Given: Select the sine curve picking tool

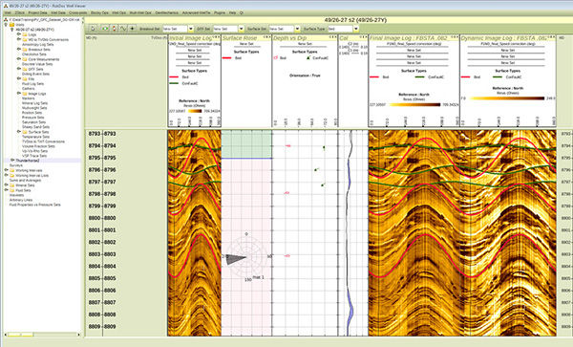Looking at the screenshot, I should pyautogui.click(x=123, y=28).
